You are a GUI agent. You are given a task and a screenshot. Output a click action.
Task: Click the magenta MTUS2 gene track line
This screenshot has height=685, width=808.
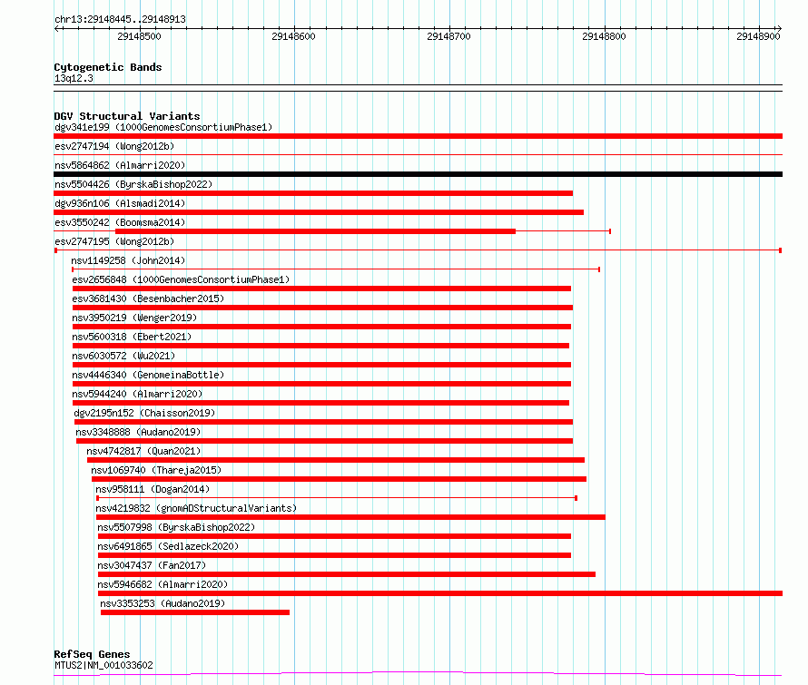coord(418,673)
